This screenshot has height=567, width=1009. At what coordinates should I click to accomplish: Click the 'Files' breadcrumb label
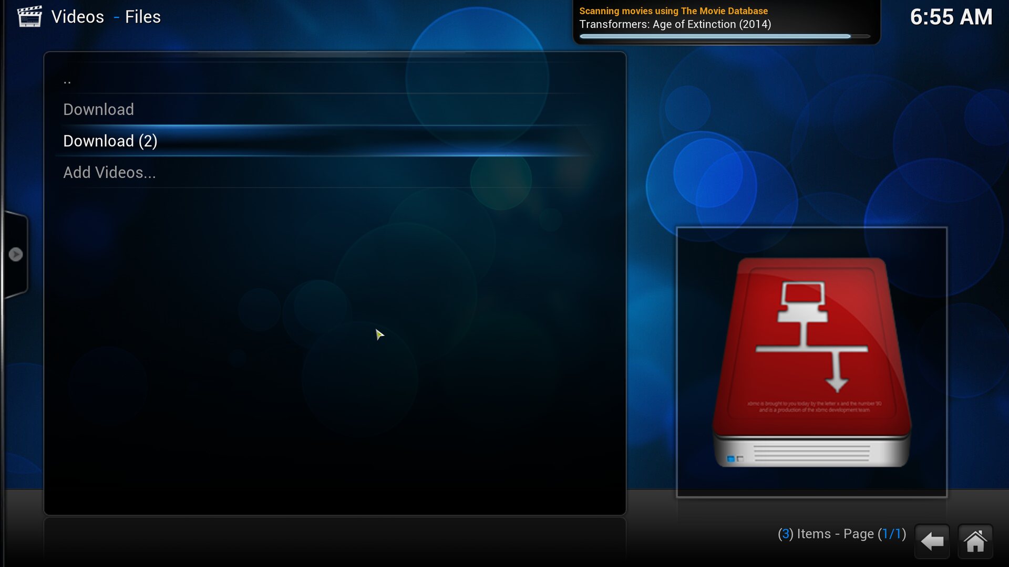pyautogui.click(x=142, y=17)
